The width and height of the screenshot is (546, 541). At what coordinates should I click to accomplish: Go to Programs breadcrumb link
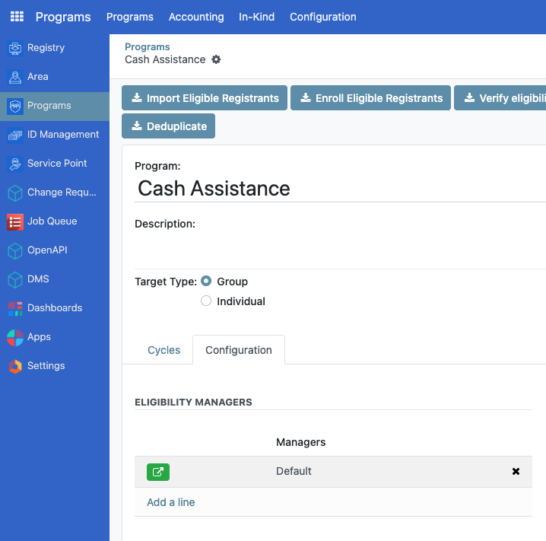coord(148,46)
